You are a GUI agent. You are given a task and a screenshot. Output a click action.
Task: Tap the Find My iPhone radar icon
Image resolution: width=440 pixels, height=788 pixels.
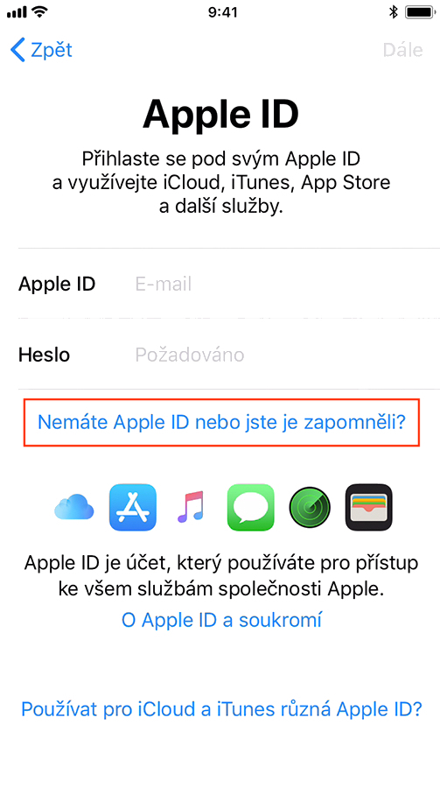(x=310, y=507)
